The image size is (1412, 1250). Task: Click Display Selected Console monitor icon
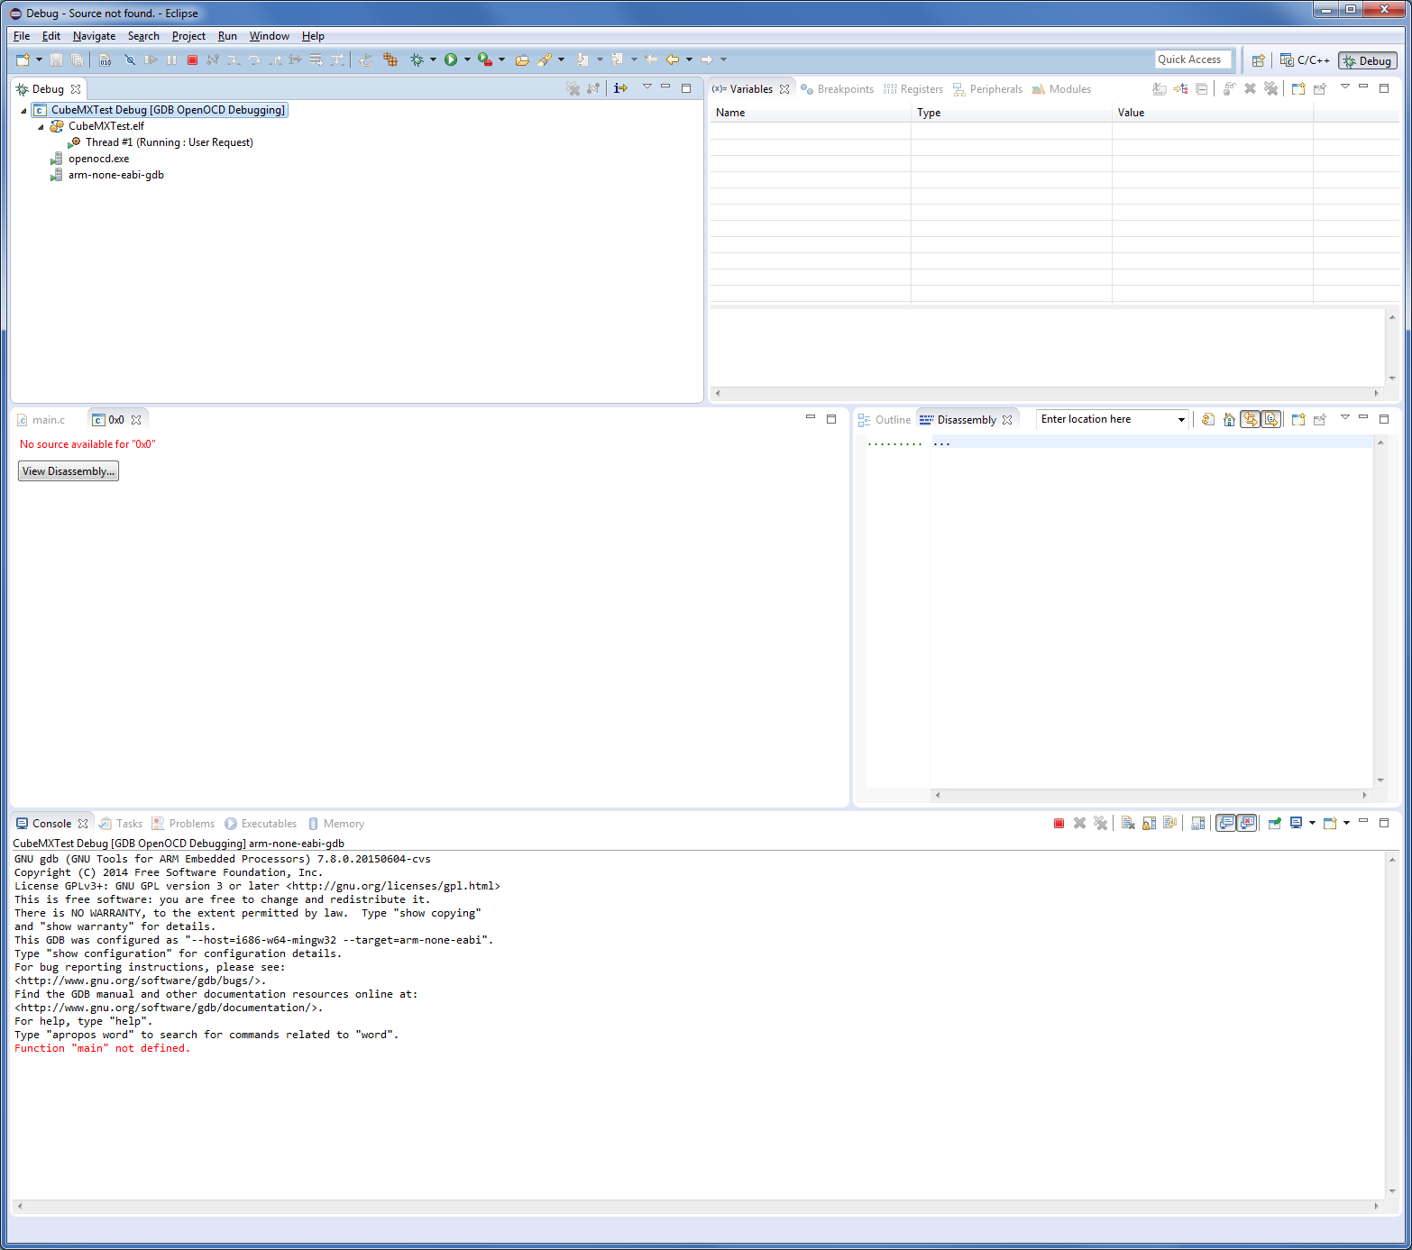[1296, 823]
